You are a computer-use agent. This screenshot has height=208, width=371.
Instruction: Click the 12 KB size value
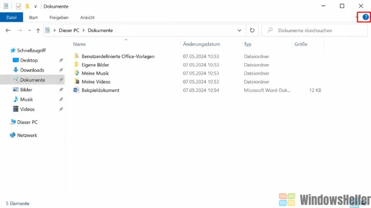(315, 90)
